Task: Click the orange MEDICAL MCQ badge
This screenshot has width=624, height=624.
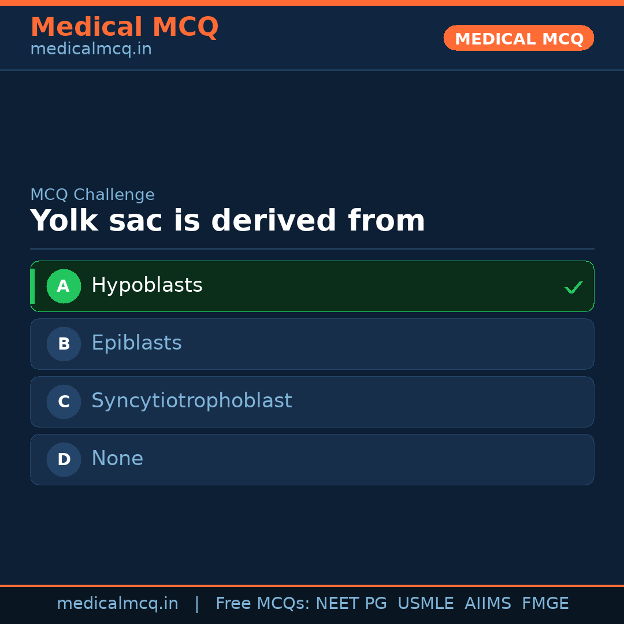Action: tap(518, 38)
